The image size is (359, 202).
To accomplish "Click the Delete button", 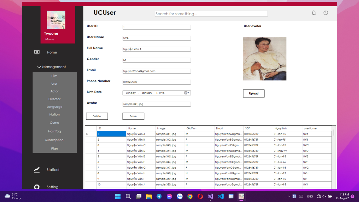I will [97, 116].
